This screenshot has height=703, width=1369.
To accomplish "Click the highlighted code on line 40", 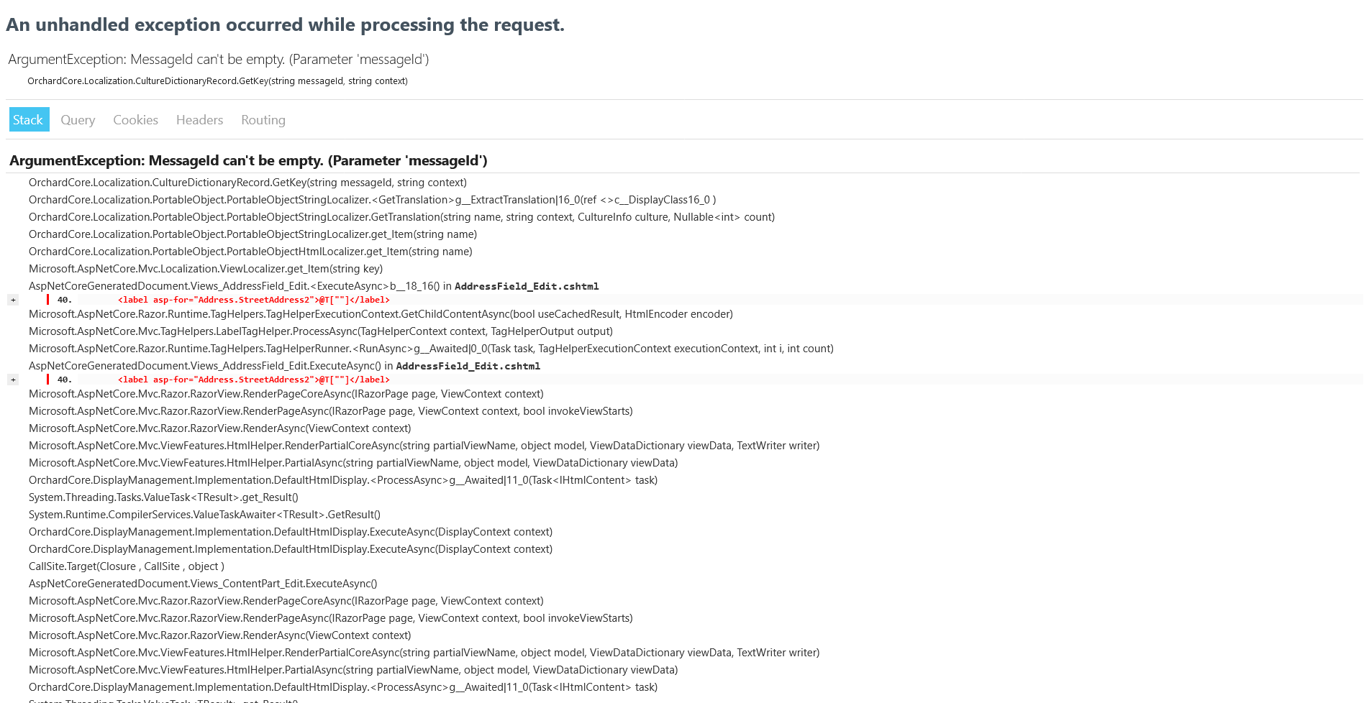I will 254,300.
